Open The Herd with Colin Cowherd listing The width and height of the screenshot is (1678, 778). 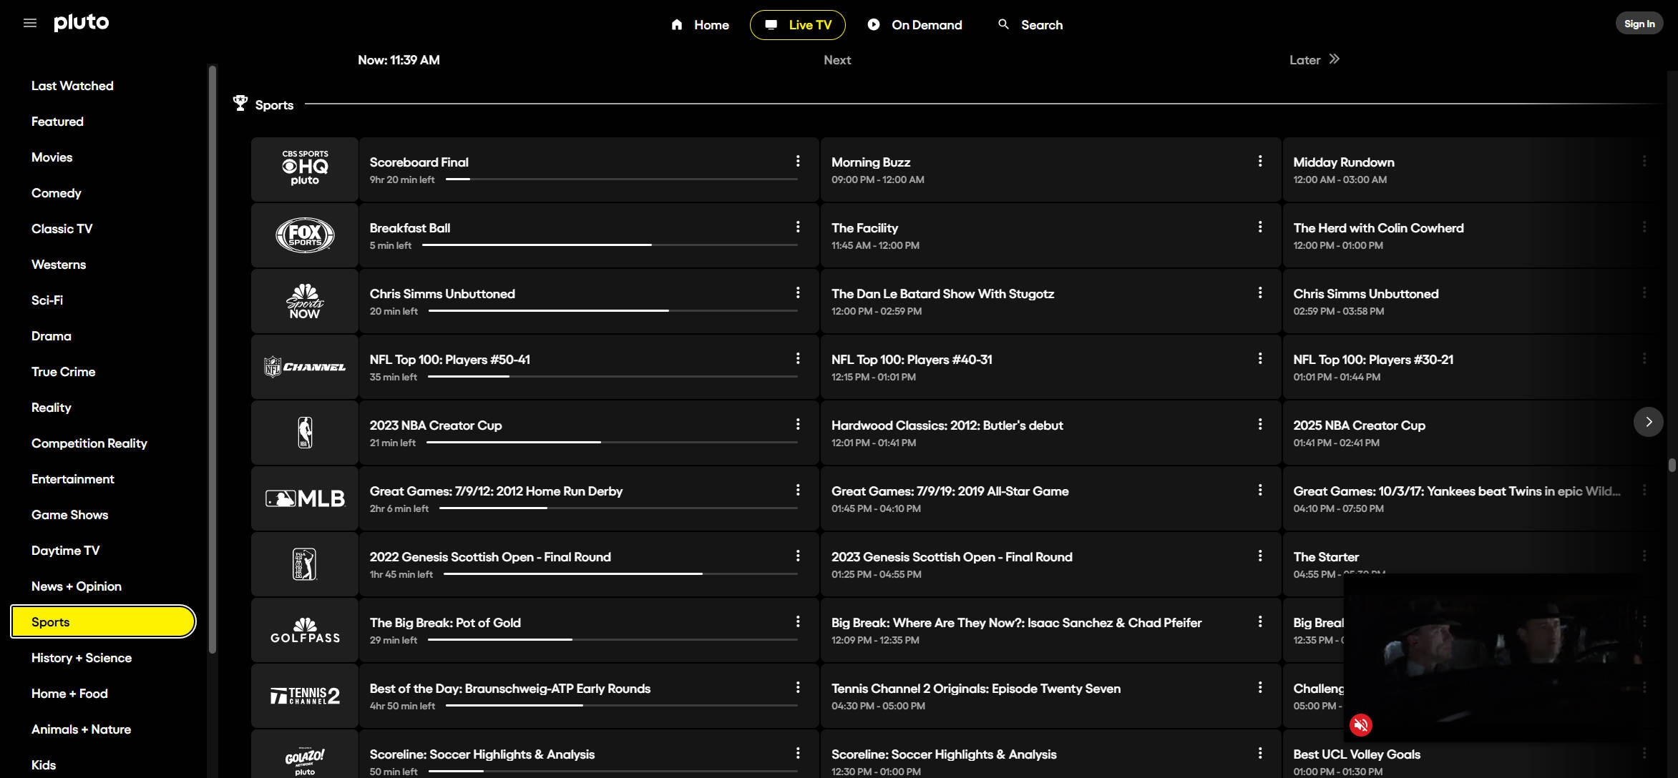pos(1474,235)
